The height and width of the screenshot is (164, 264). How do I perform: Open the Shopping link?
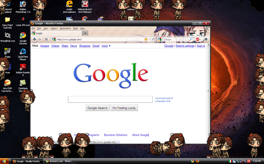(85, 46)
